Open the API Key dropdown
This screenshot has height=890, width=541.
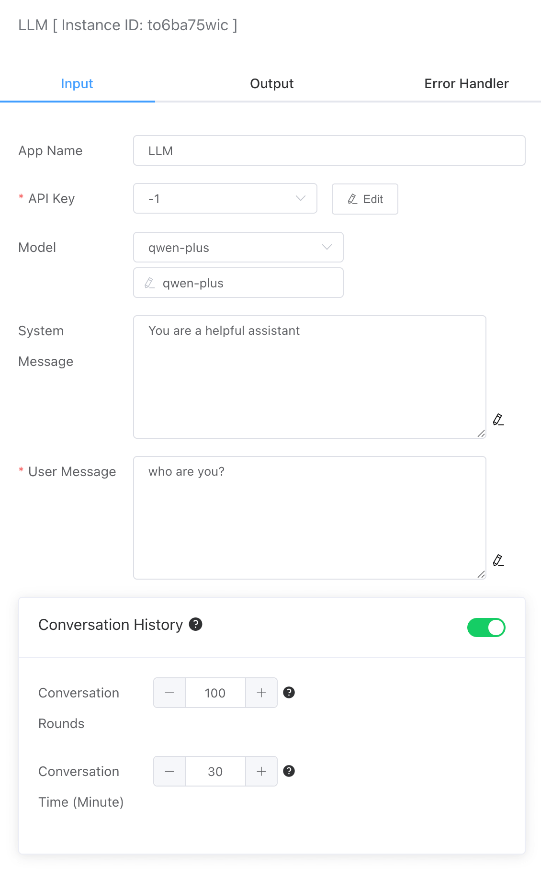pyautogui.click(x=225, y=198)
